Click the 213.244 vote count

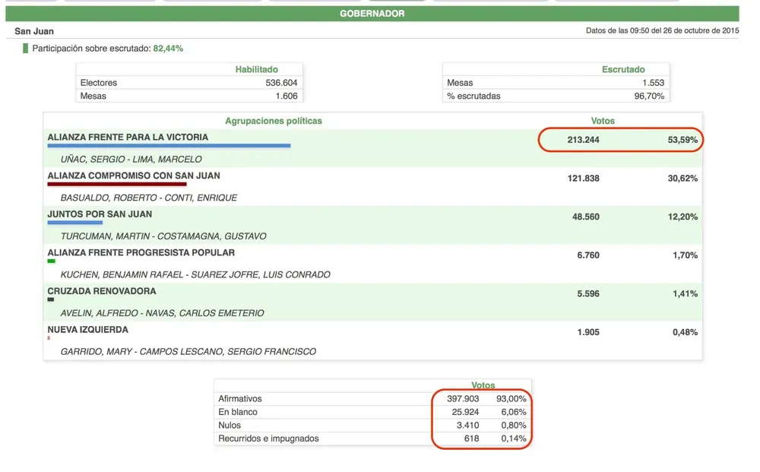click(x=583, y=140)
